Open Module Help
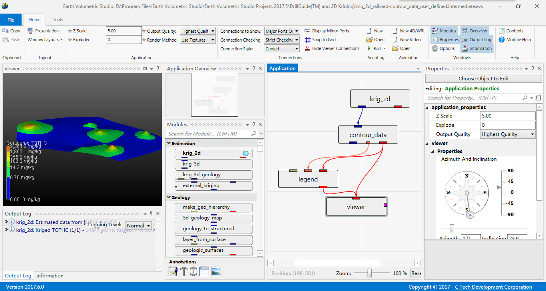The image size is (546, 291). point(515,40)
